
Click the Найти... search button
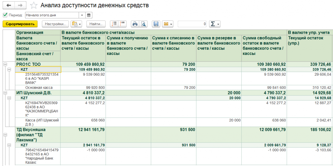point(96,24)
